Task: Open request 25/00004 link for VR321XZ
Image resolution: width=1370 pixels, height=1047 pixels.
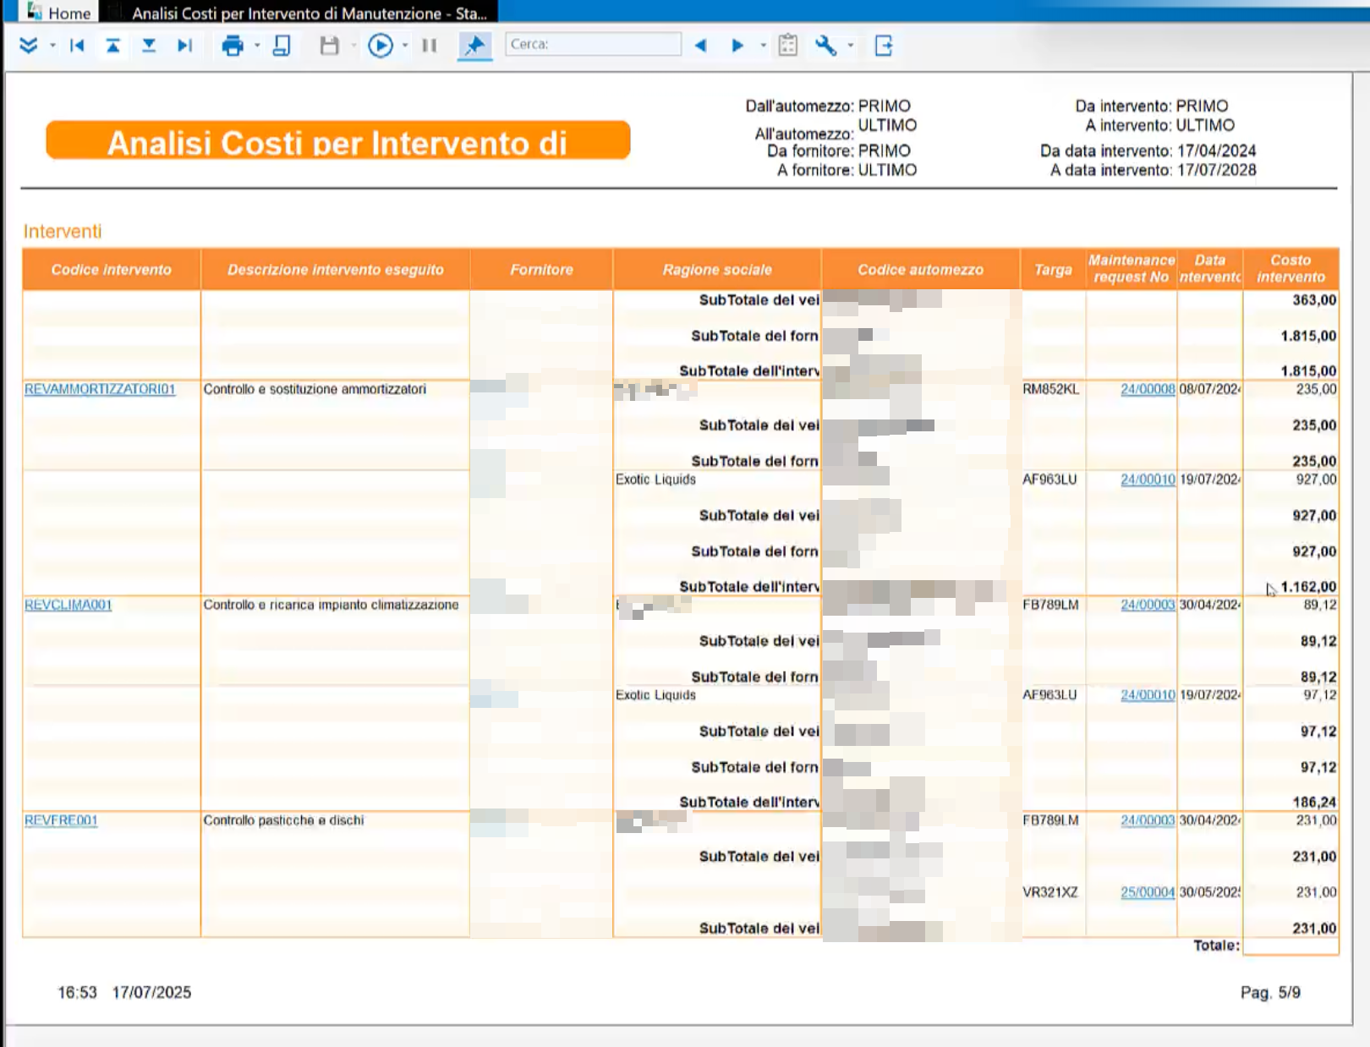Action: 1148,892
